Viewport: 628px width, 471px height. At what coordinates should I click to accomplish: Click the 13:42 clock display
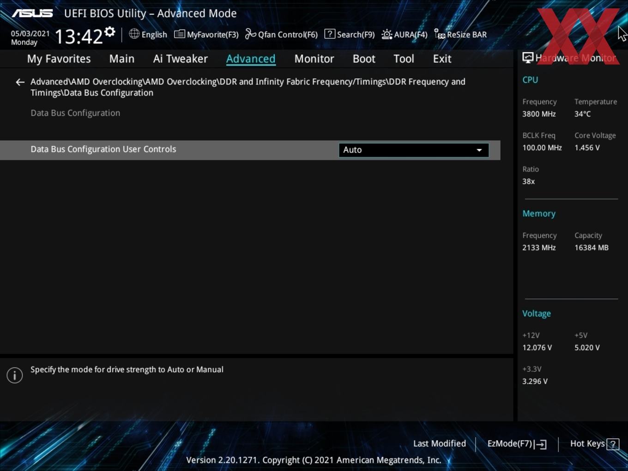[78, 36]
